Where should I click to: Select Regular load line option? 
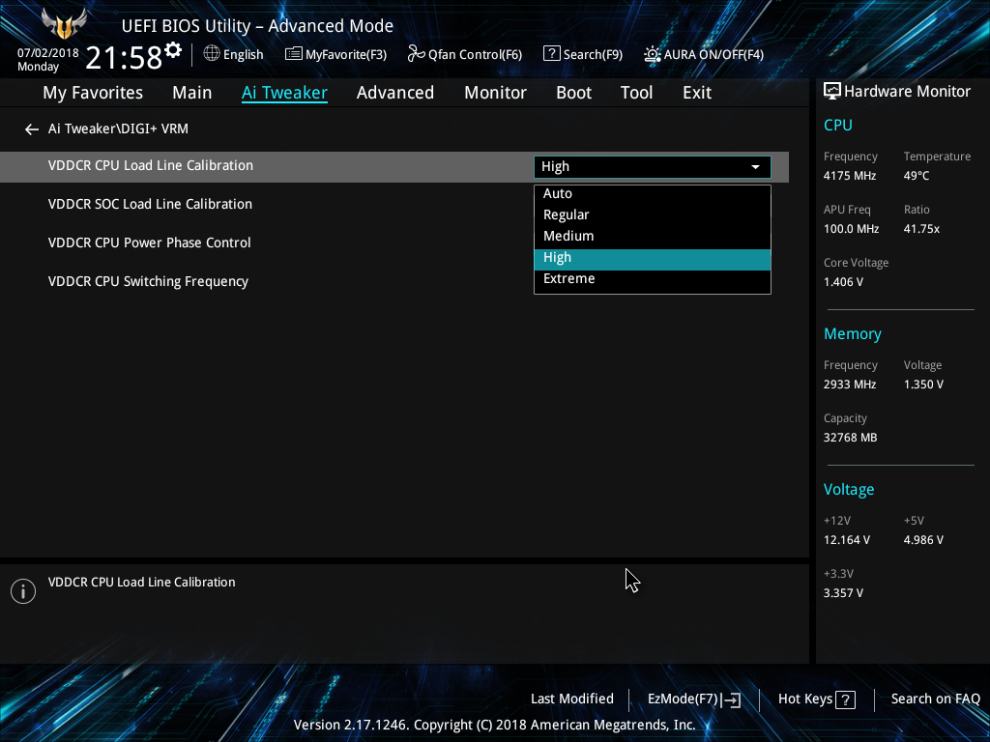tap(653, 214)
